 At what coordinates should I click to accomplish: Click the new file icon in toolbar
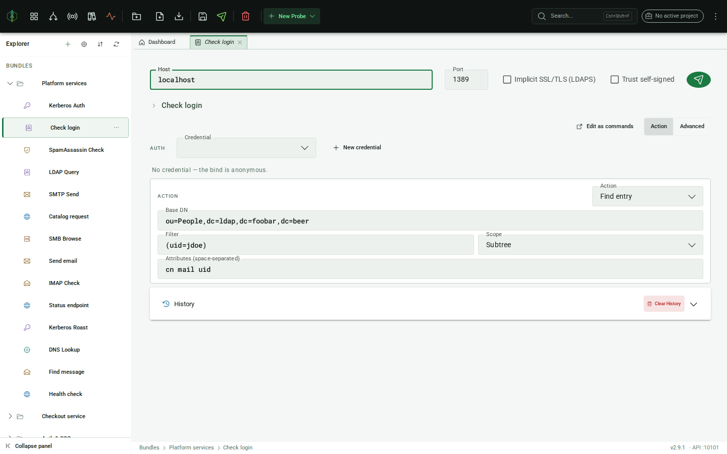(x=160, y=16)
